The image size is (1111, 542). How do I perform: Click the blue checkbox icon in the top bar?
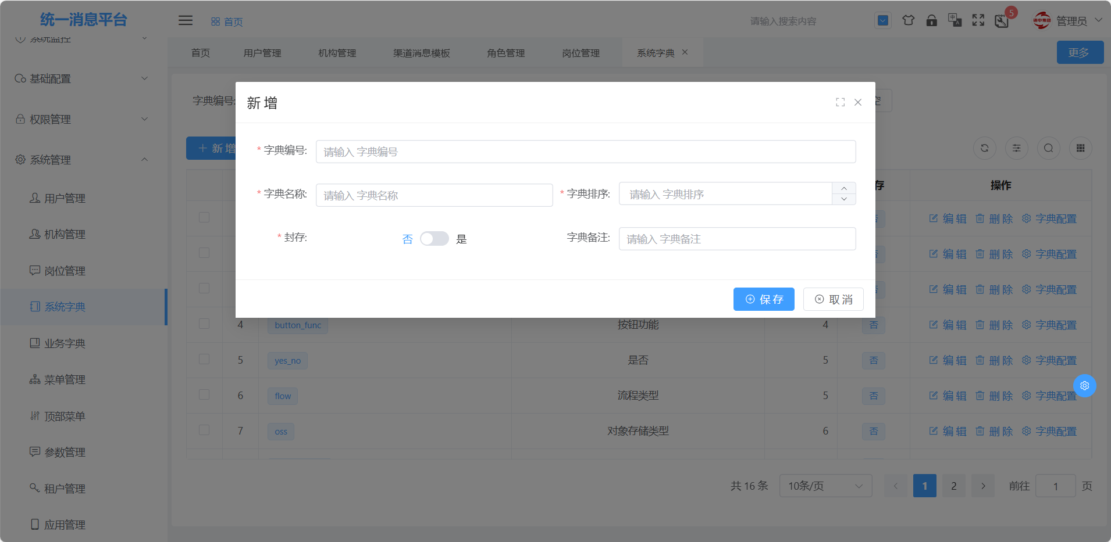[x=882, y=20]
